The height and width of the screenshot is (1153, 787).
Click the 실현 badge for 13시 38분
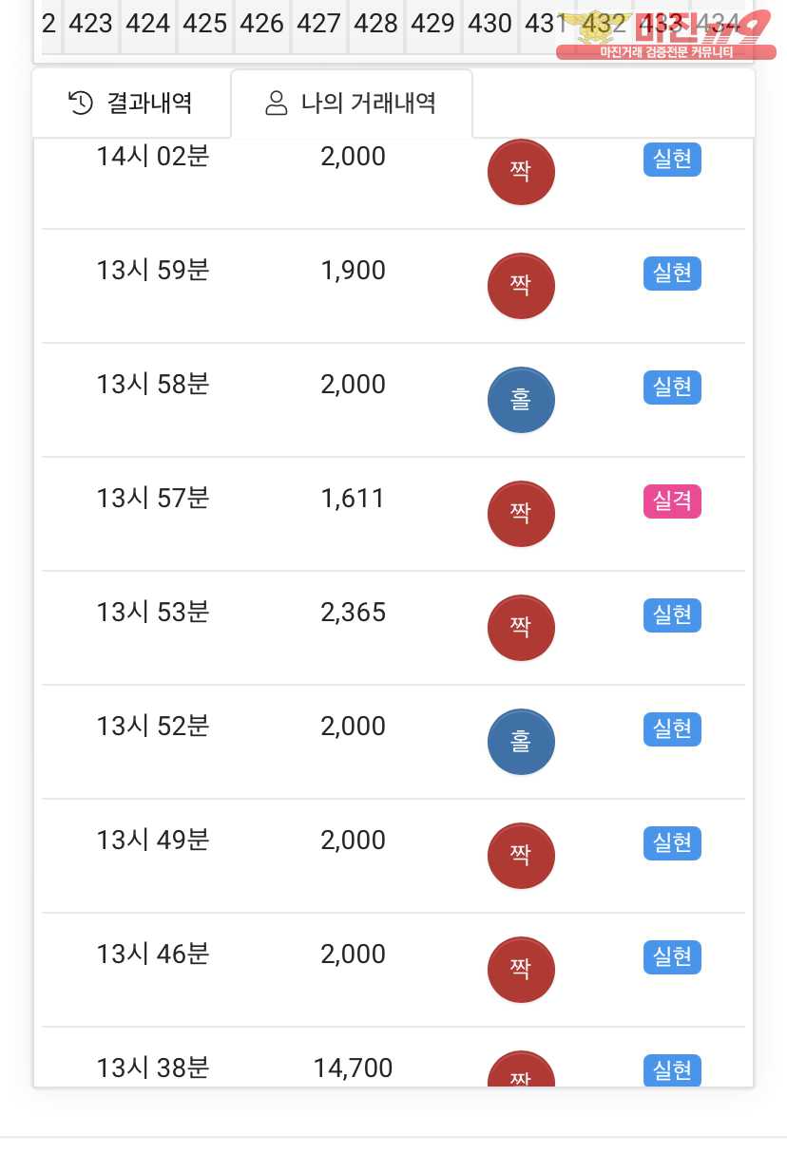tap(672, 1070)
